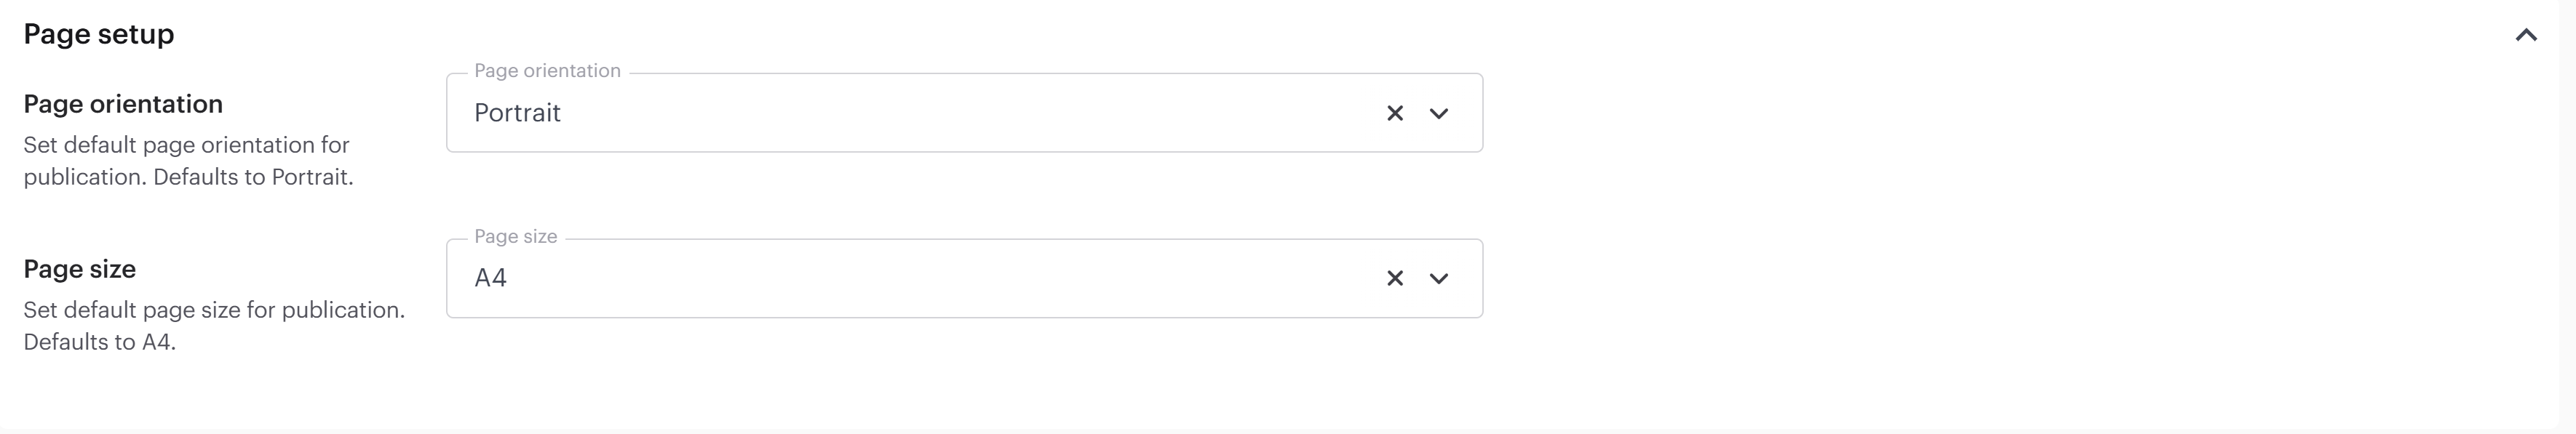
Task: Click the small Page orientation field label
Action: [x=547, y=71]
